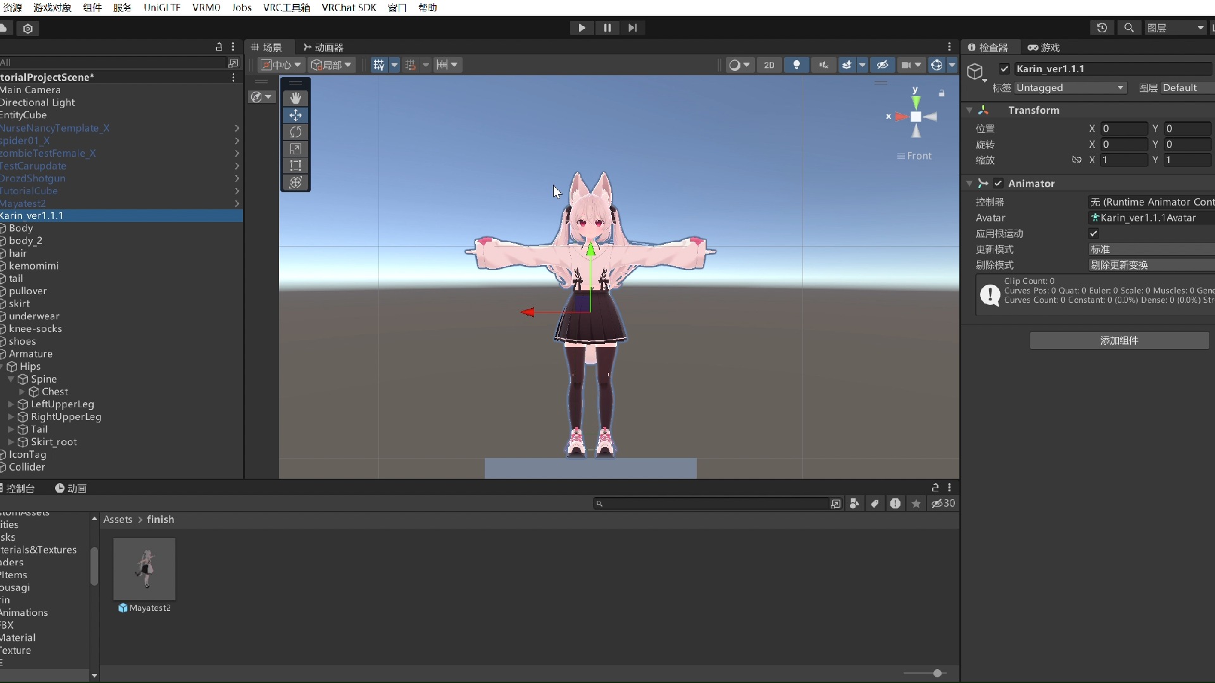Open the undo history icon

point(1102,28)
